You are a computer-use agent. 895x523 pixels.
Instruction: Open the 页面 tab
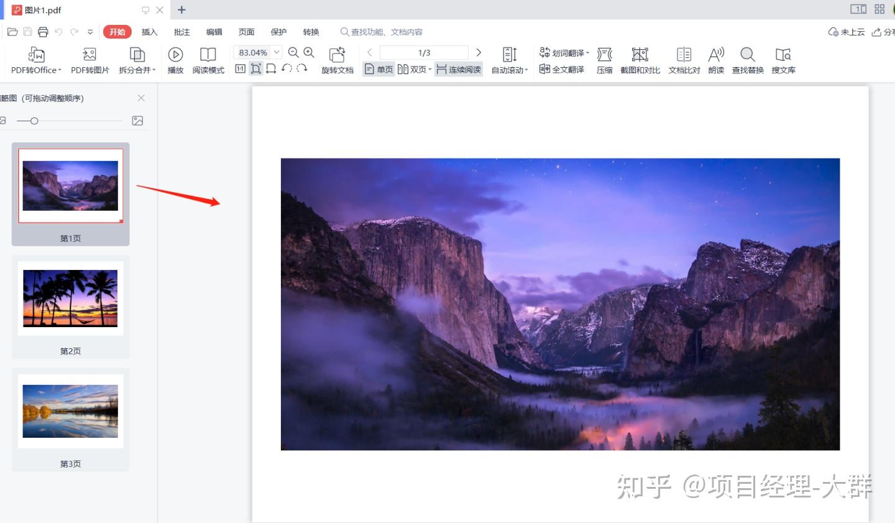[x=247, y=32]
